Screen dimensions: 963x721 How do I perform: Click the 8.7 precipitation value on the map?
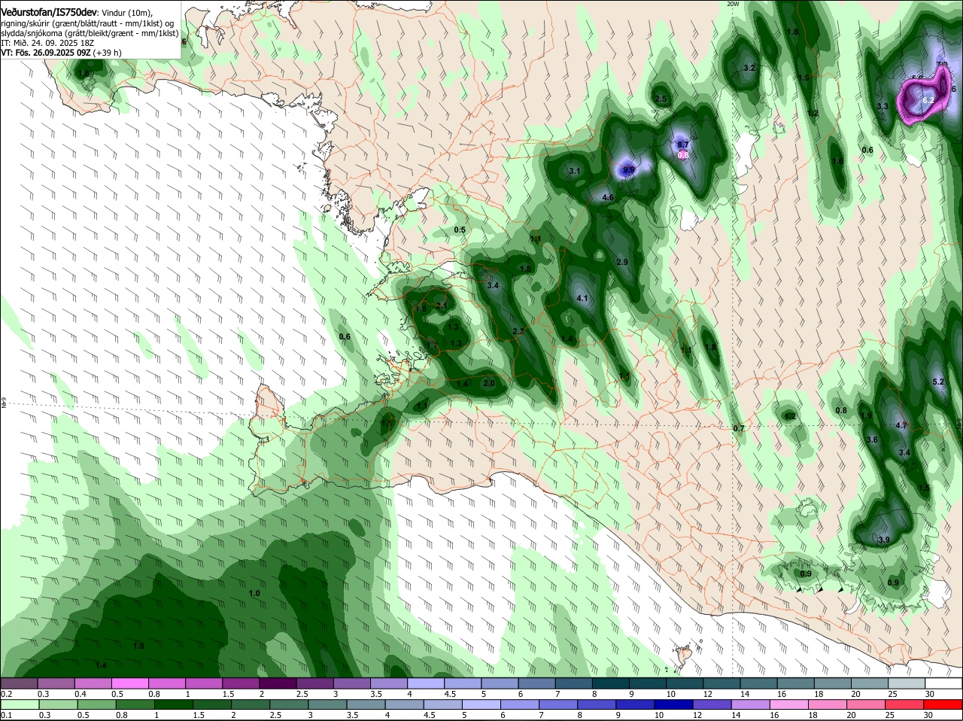(683, 145)
